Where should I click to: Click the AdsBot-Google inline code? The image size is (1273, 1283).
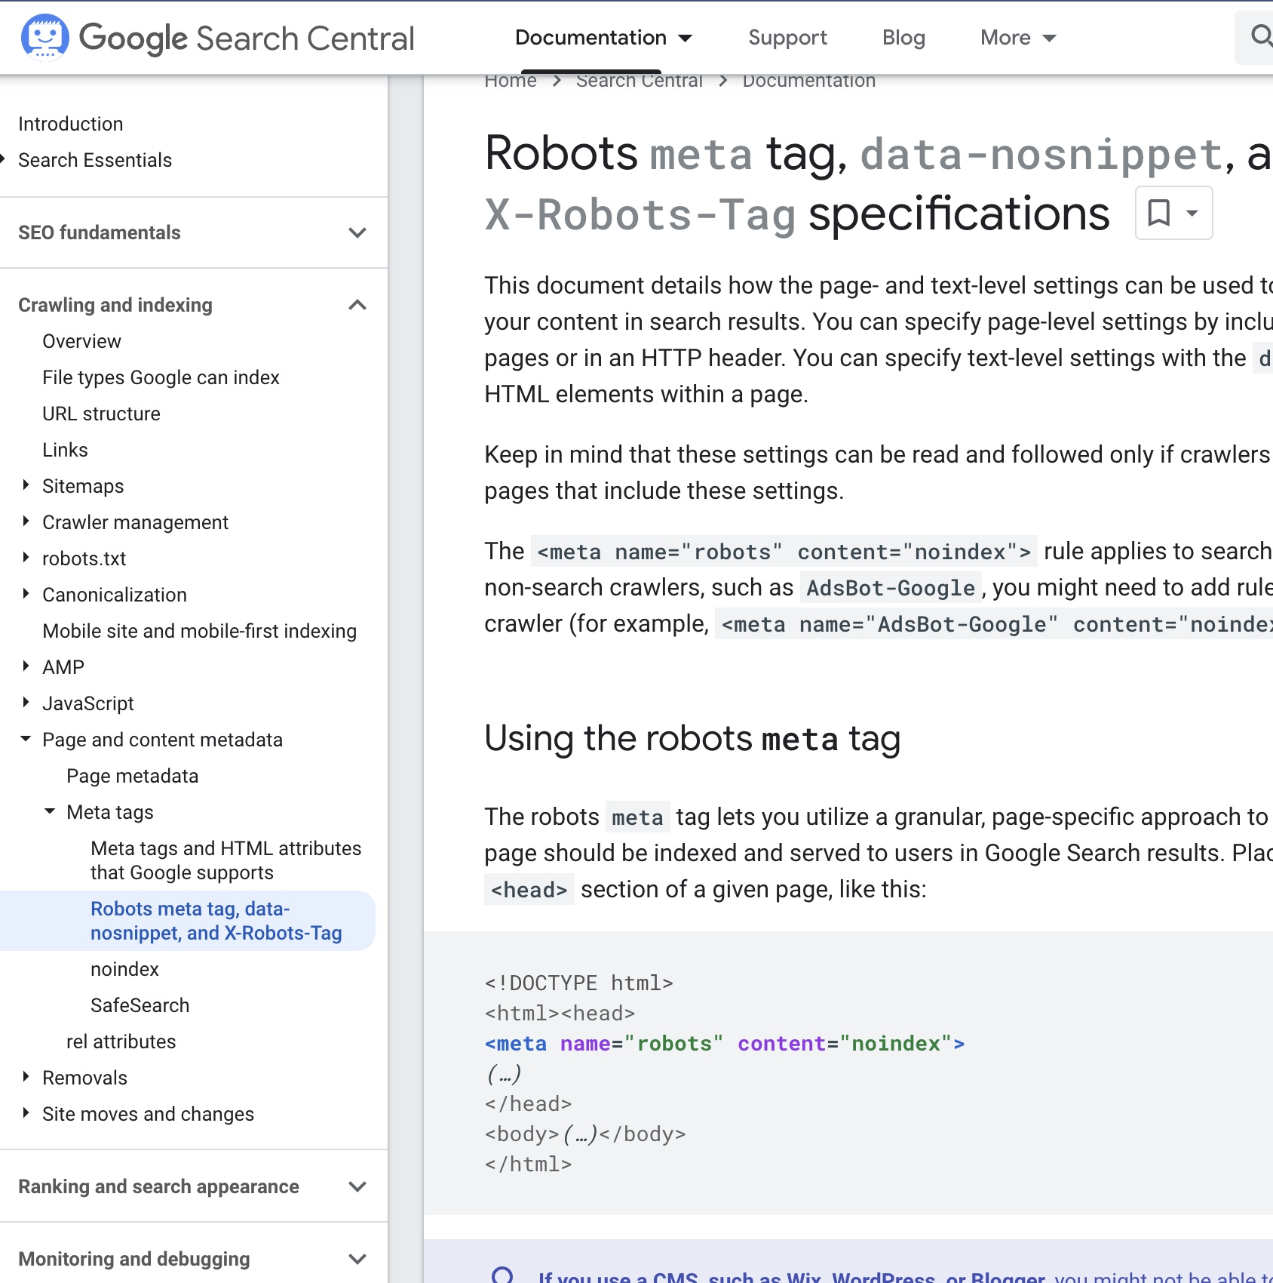coord(891,588)
